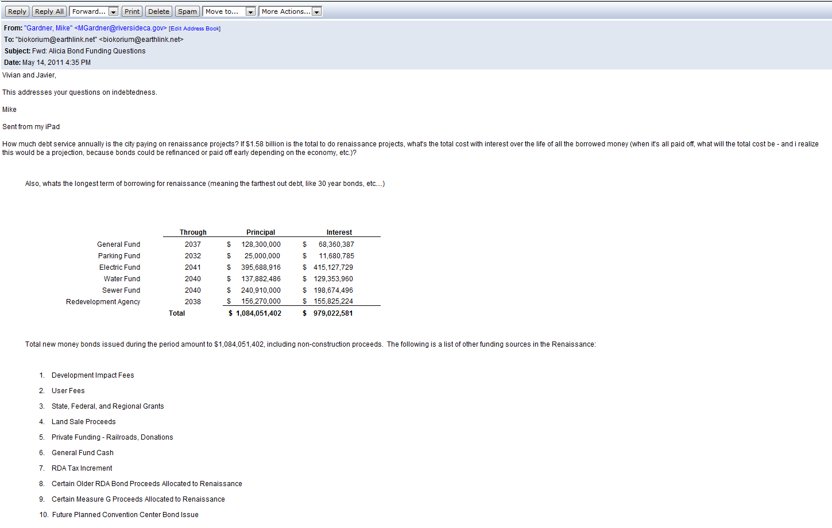Click the Through column header
This screenshot has width=832, height=528.
[x=193, y=232]
